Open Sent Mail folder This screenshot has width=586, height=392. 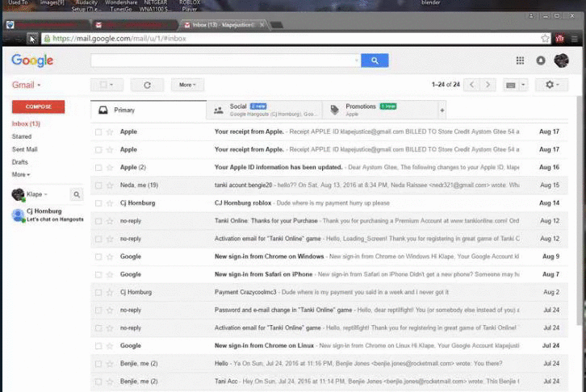25,149
